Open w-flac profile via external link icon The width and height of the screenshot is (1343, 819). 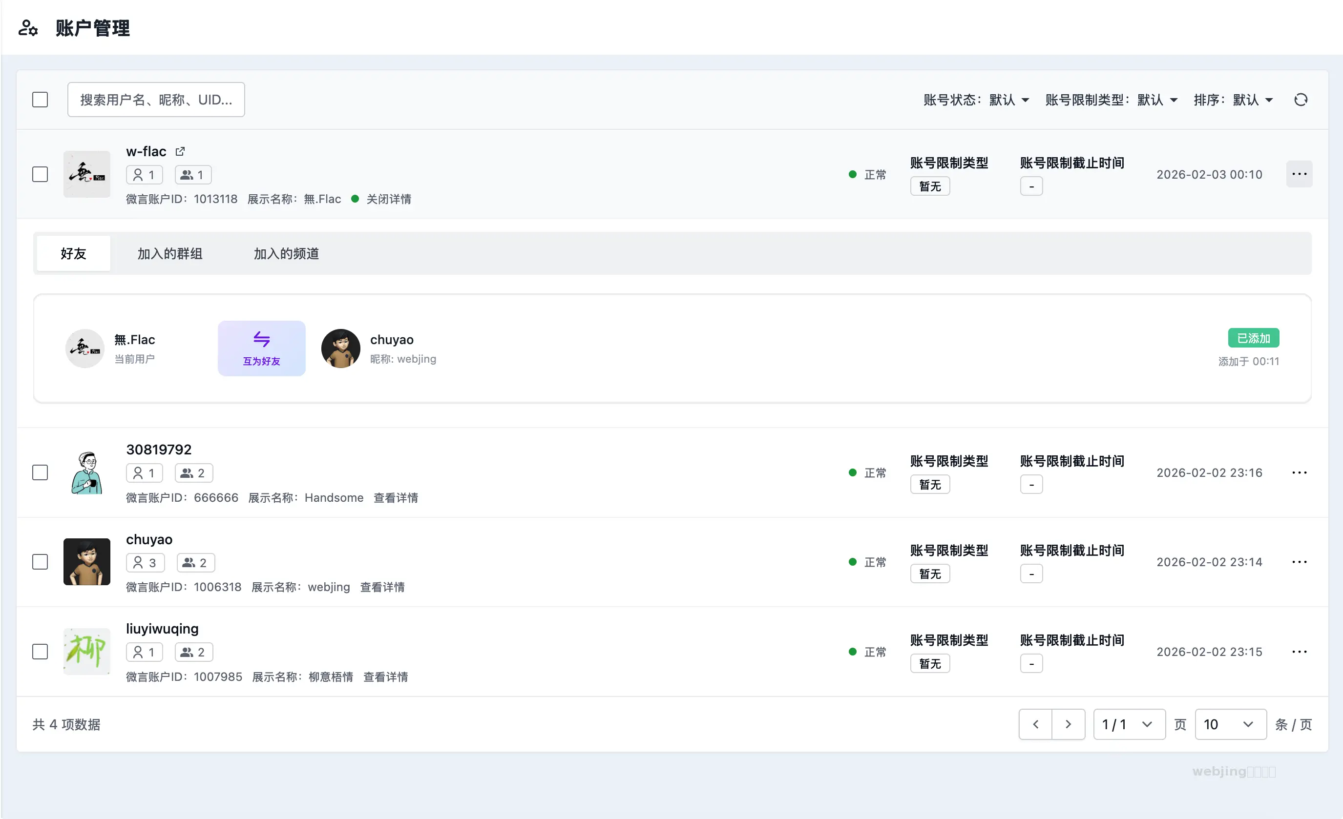point(180,151)
